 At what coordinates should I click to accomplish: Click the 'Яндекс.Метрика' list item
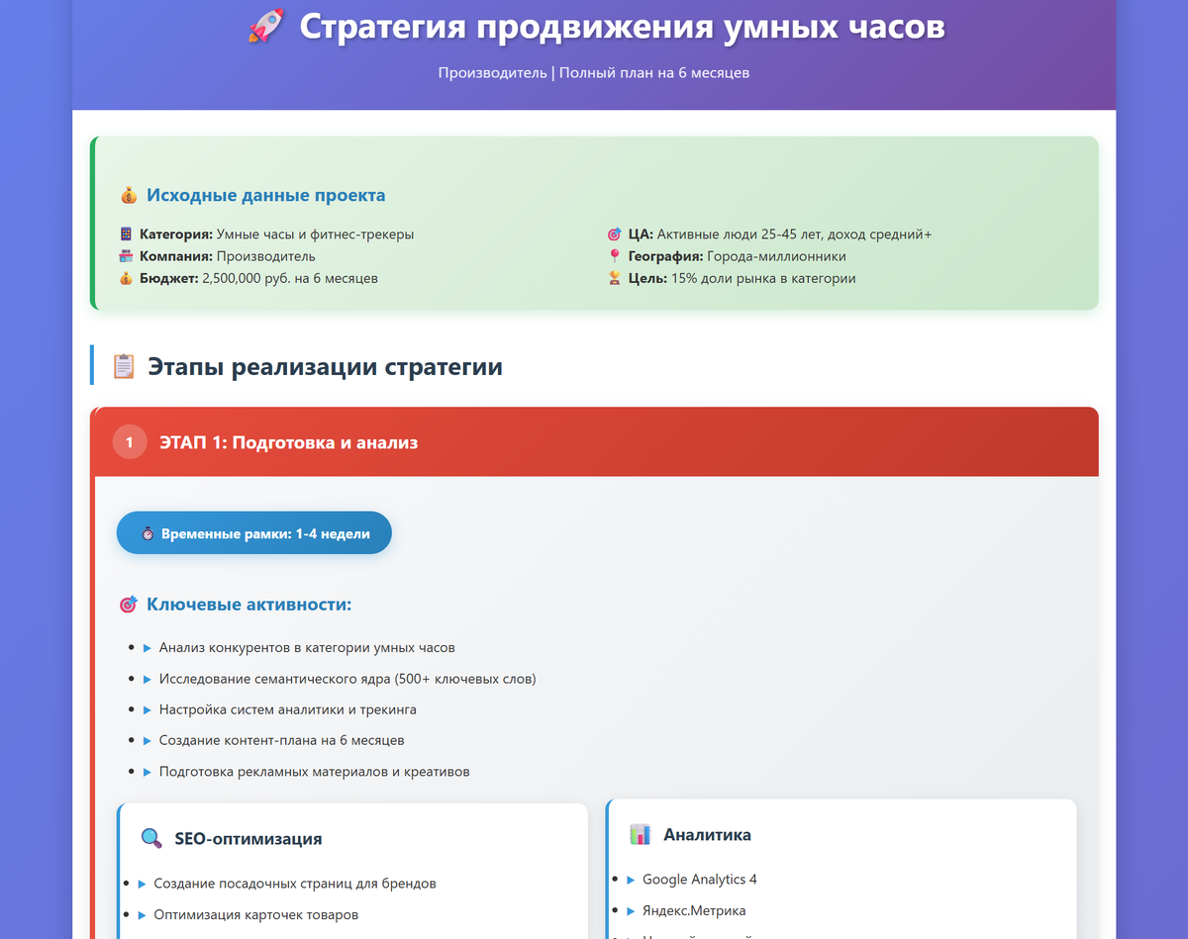pyautogui.click(x=694, y=910)
